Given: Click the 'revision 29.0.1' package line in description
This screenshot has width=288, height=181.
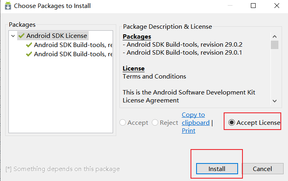Looking at the screenshot, I should 182,53.
